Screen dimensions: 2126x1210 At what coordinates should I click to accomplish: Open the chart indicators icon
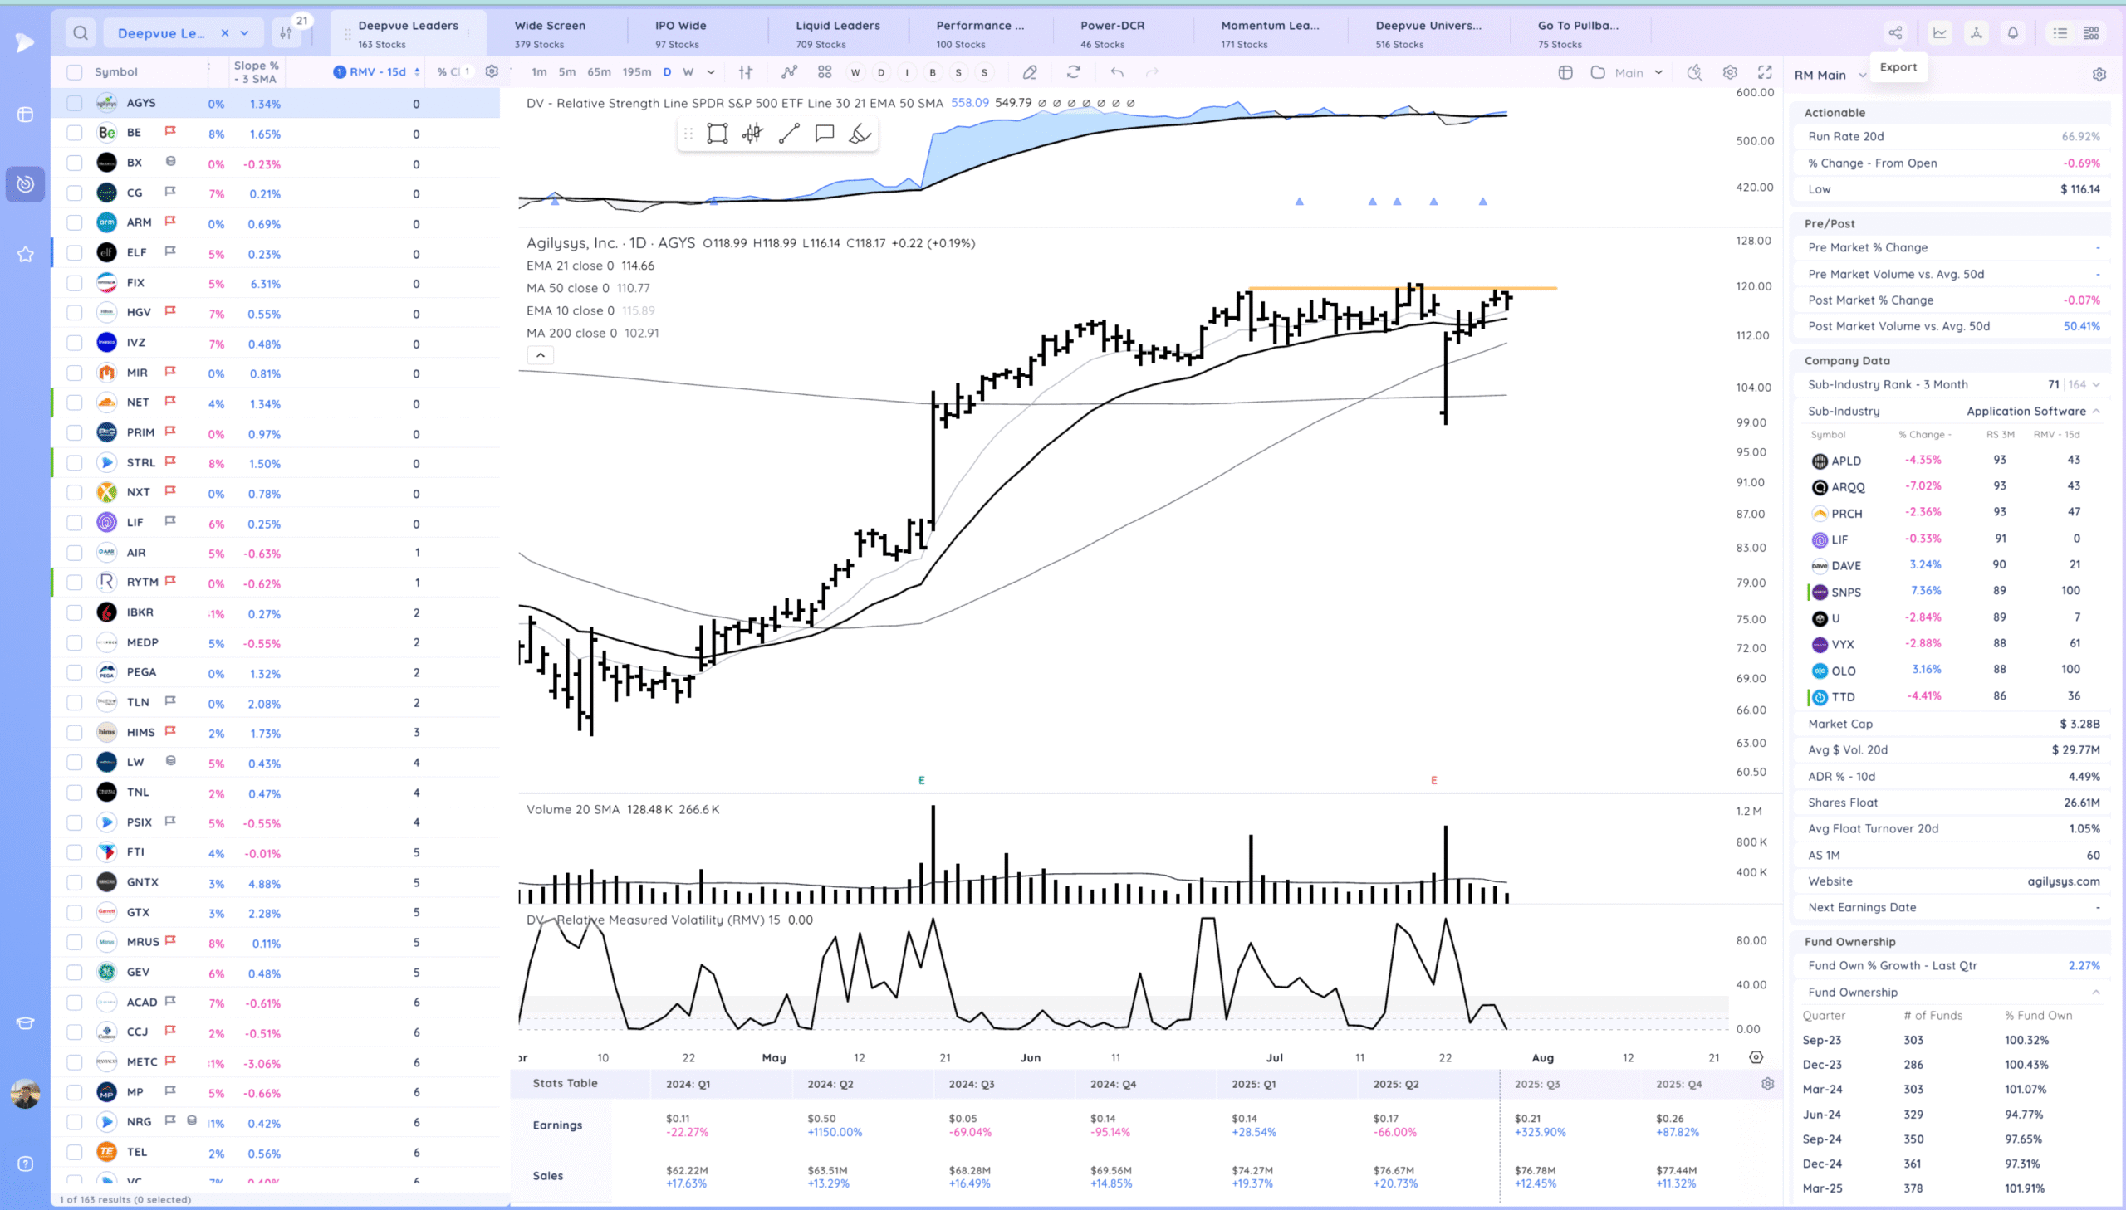pos(788,72)
